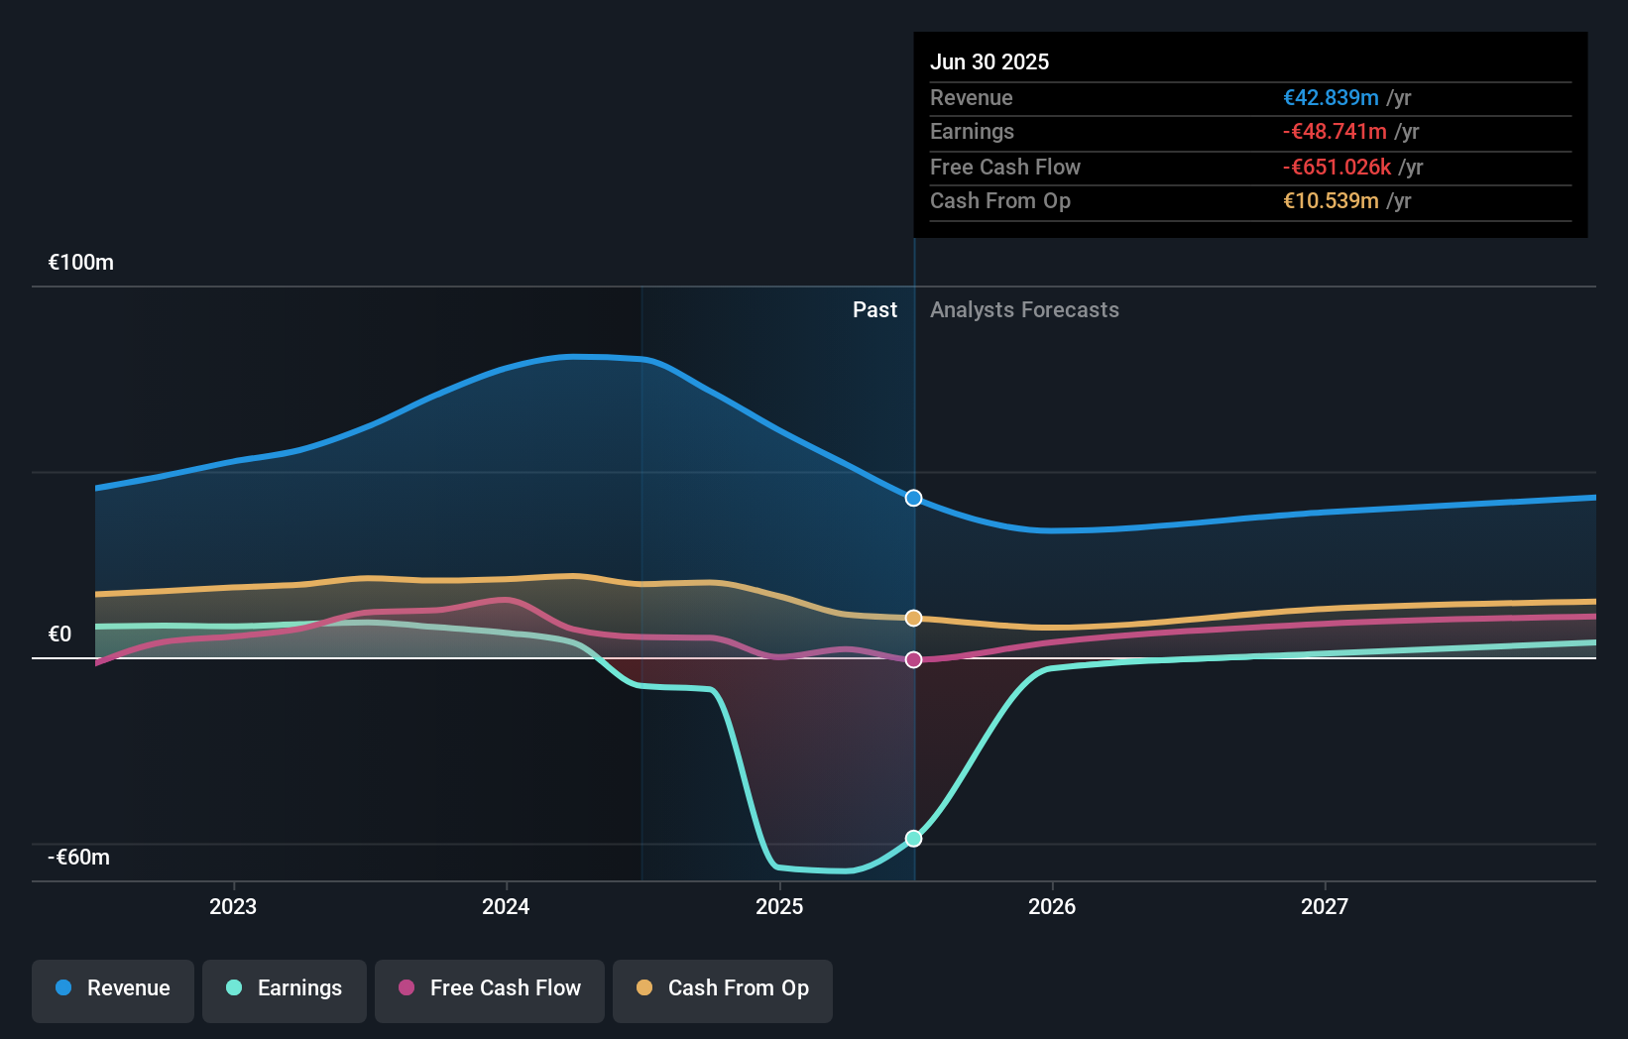Click the blue dot in the Revenue legend

(x=64, y=987)
